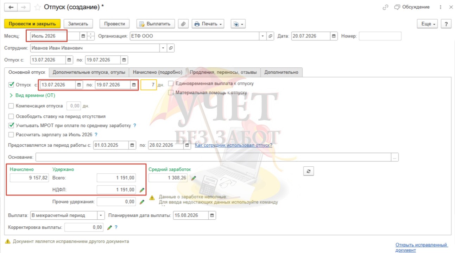The image size is (455, 253).
Task: Add document to favorites with star icon
Action: coord(38,7)
